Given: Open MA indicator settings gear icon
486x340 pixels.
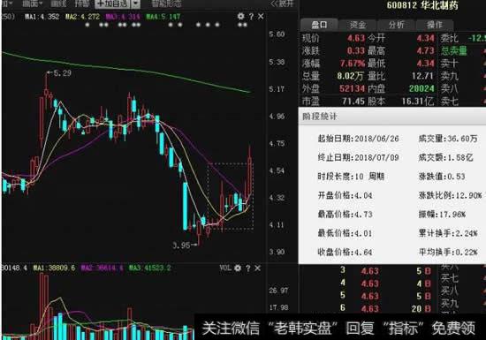Looking at the screenshot, I should (240, 16).
